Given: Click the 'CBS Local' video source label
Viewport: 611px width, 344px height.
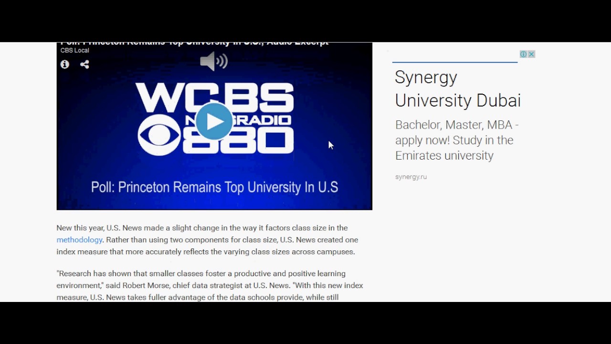Looking at the screenshot, I should 75,50.
